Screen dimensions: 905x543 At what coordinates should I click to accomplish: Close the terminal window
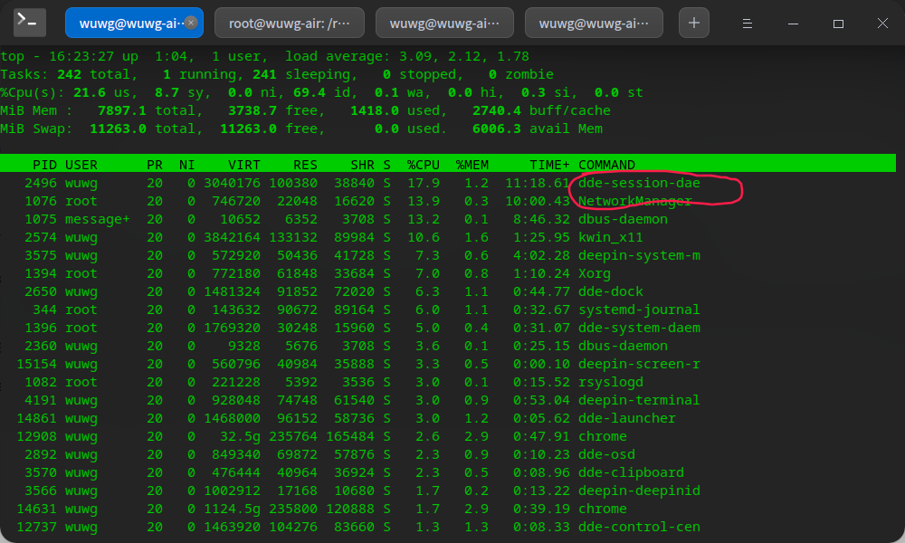[x=882, y=24]
